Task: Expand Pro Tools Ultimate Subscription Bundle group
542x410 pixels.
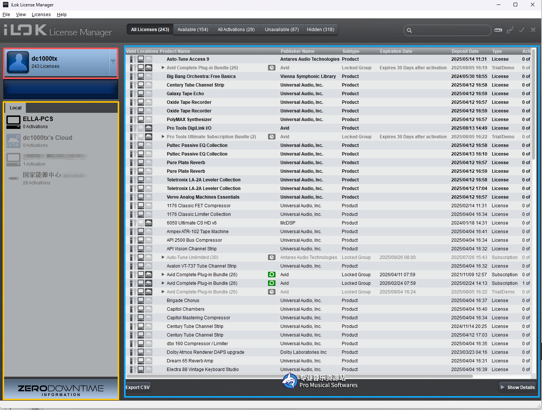Action: [163, 137]
